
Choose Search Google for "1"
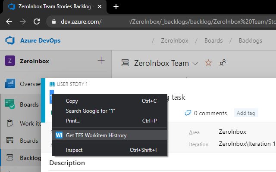110,111
